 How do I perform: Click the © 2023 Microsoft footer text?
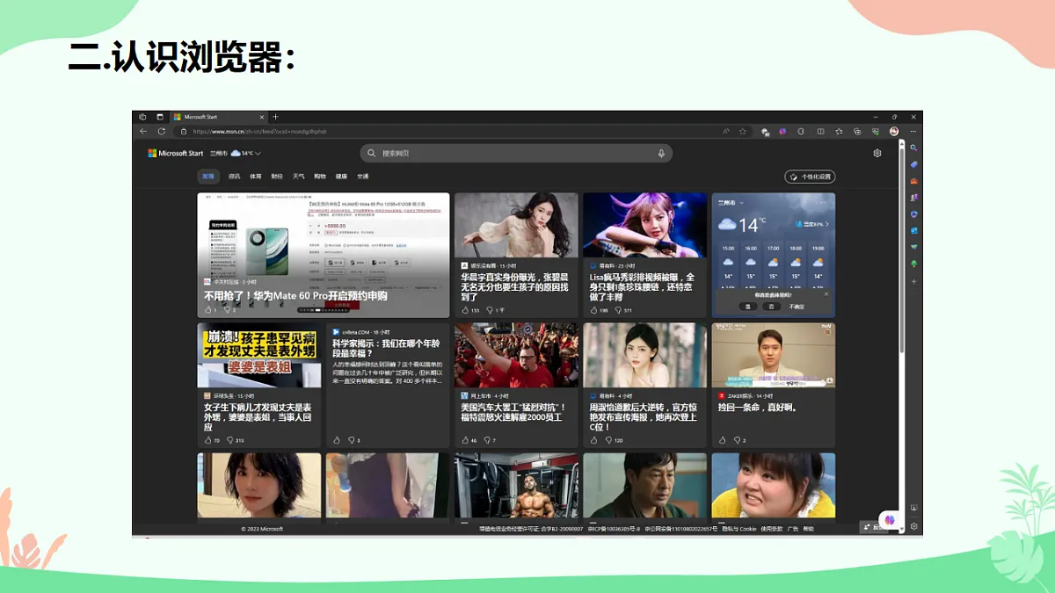click(x=262, y=529)
